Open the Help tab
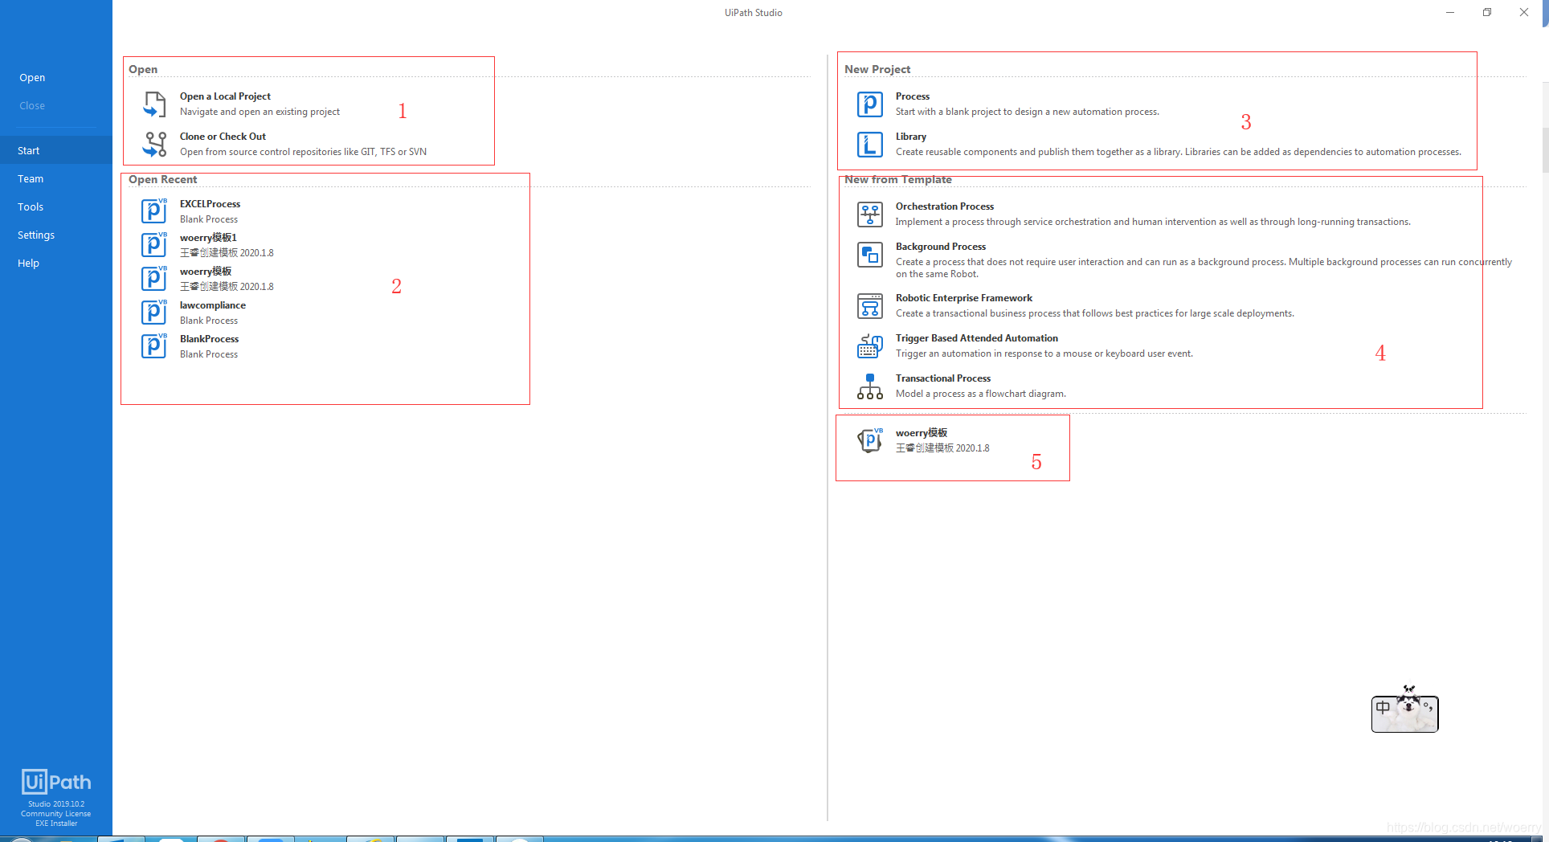This screenshot has height=842, width=1549. click(x=28, y=263)
